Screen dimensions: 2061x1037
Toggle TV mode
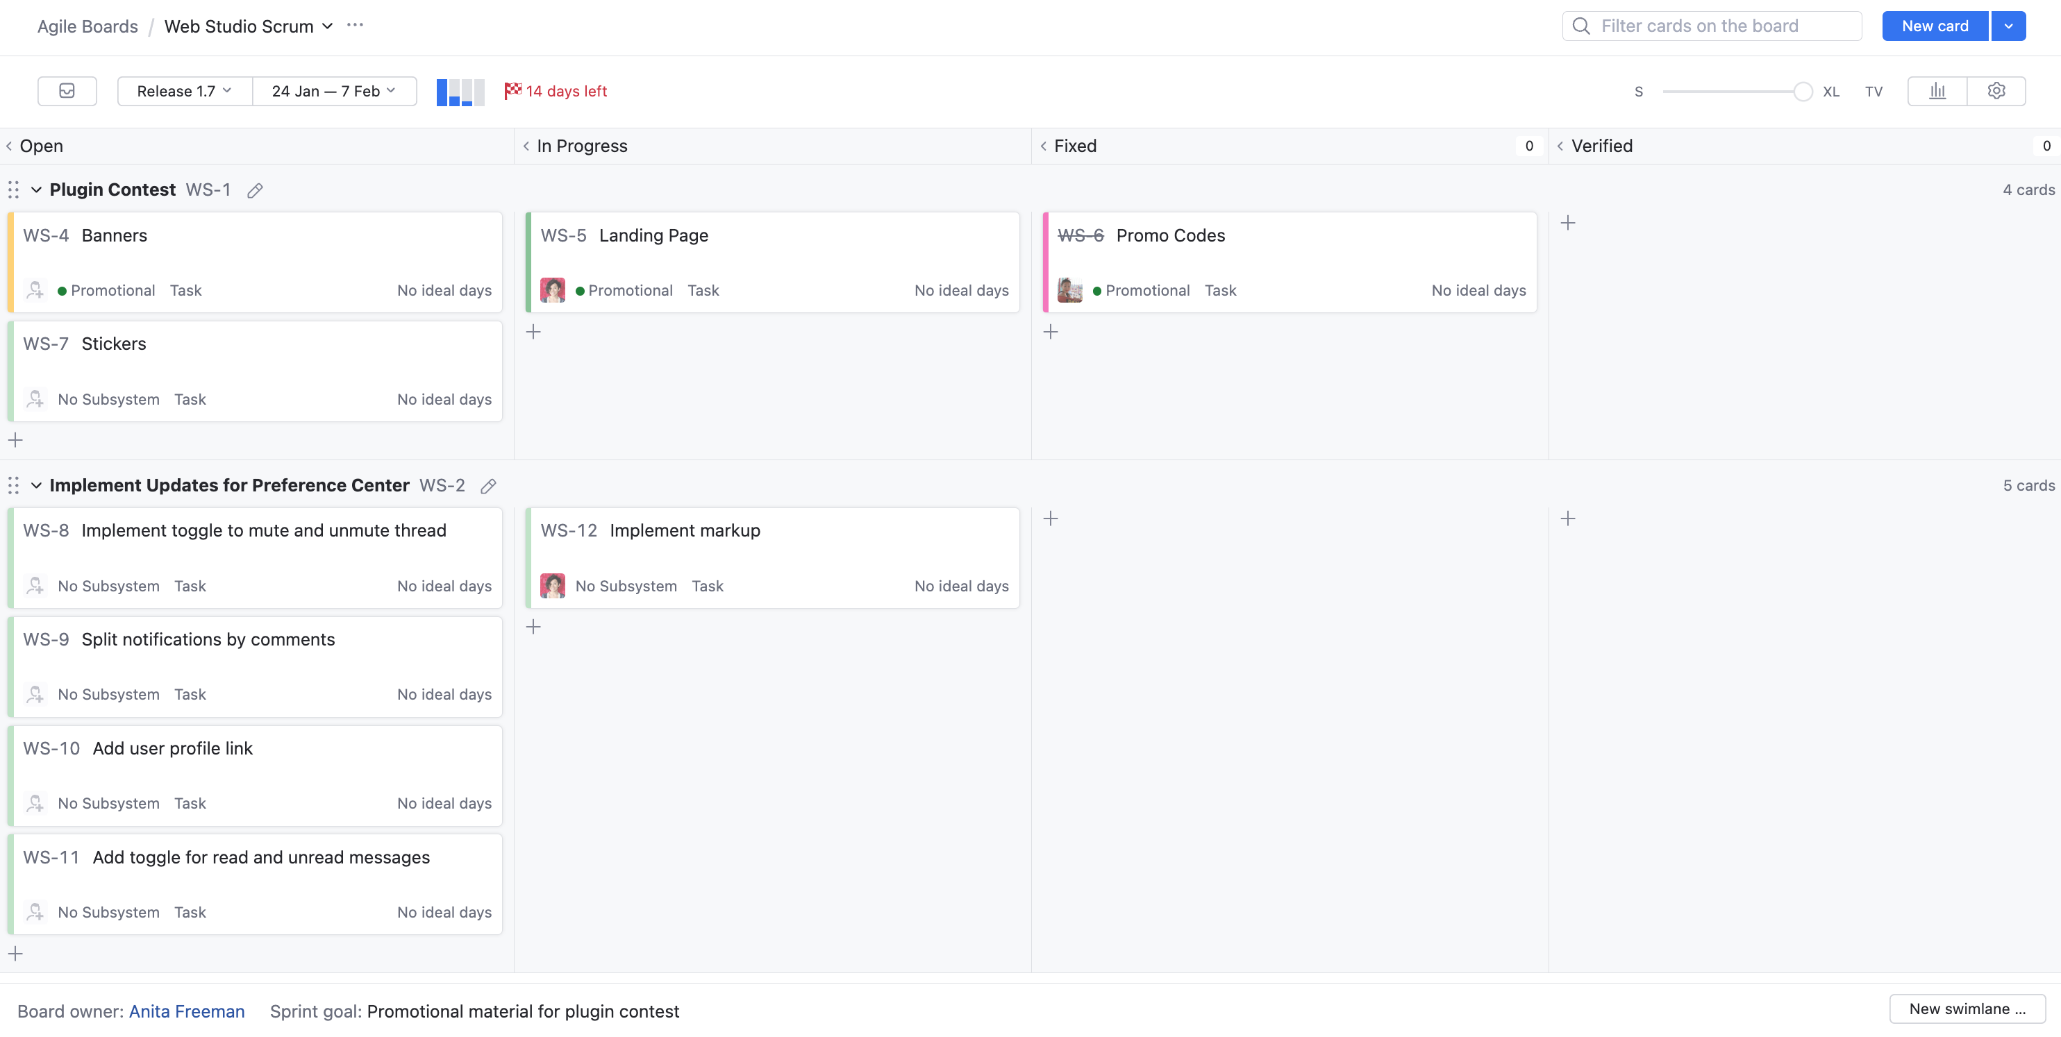(x=1874, y=91)
